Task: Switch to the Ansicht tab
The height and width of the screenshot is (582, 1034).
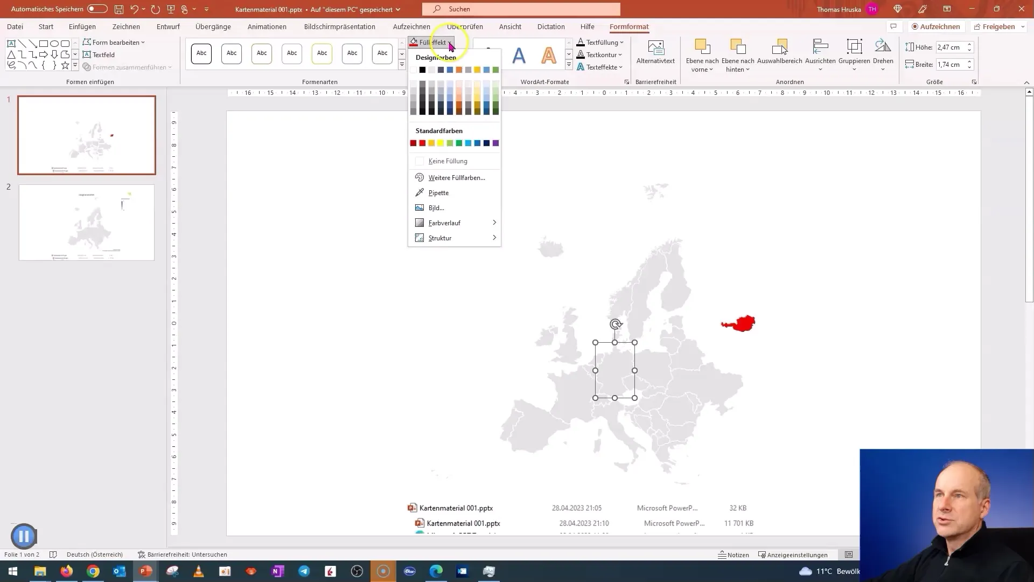Action: (x=510, y=26)
